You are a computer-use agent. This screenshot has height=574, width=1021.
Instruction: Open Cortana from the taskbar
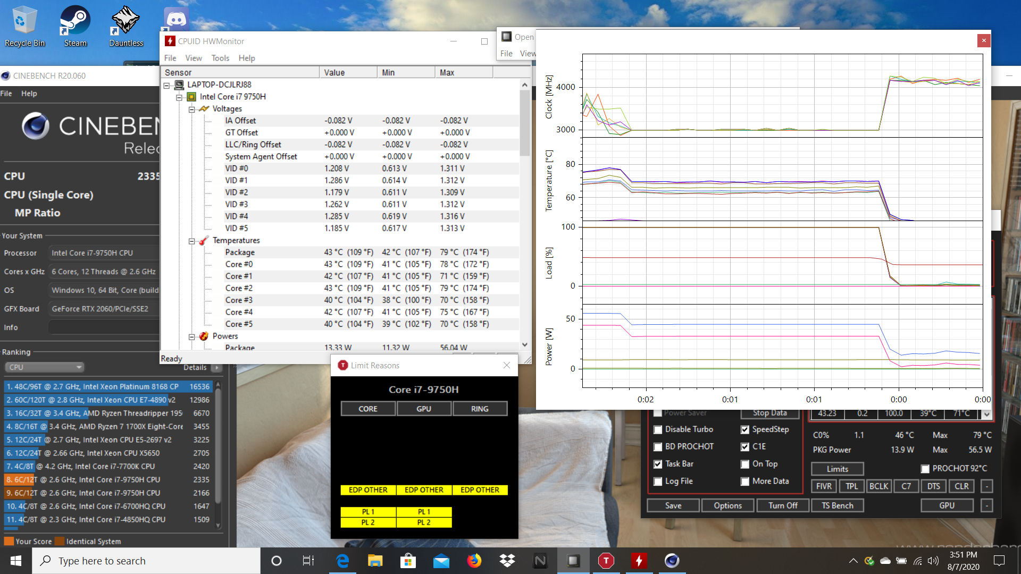277,561
